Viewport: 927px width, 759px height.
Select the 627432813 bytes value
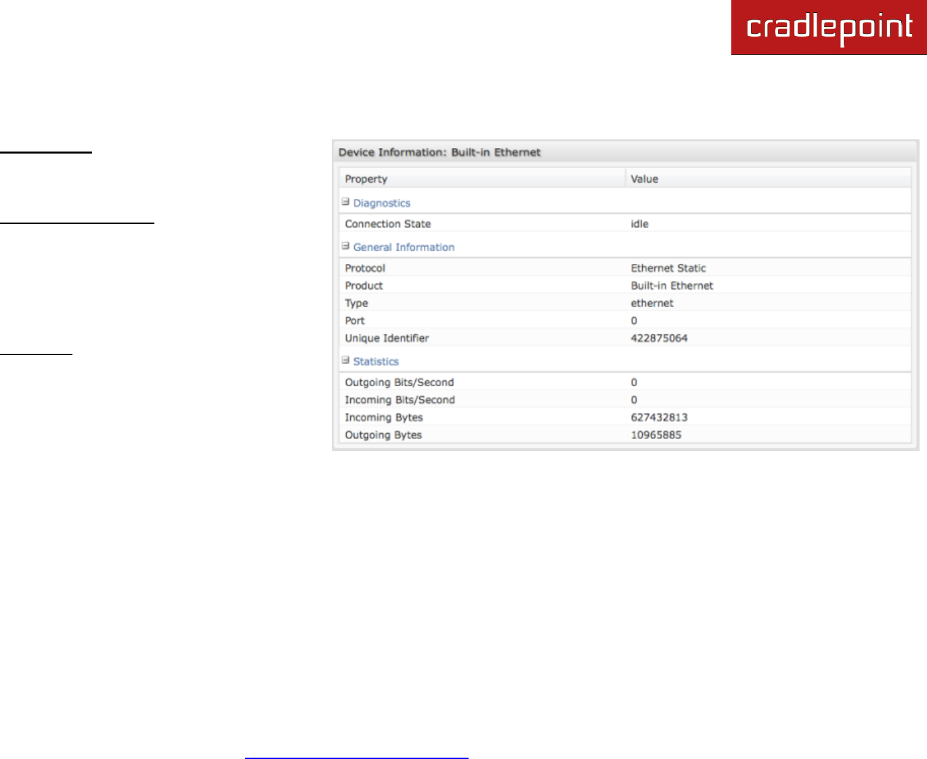click(659, 417)
